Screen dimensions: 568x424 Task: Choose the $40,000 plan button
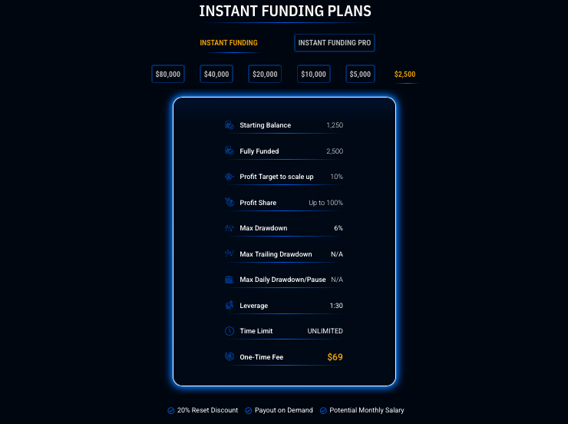click(216, 74)
